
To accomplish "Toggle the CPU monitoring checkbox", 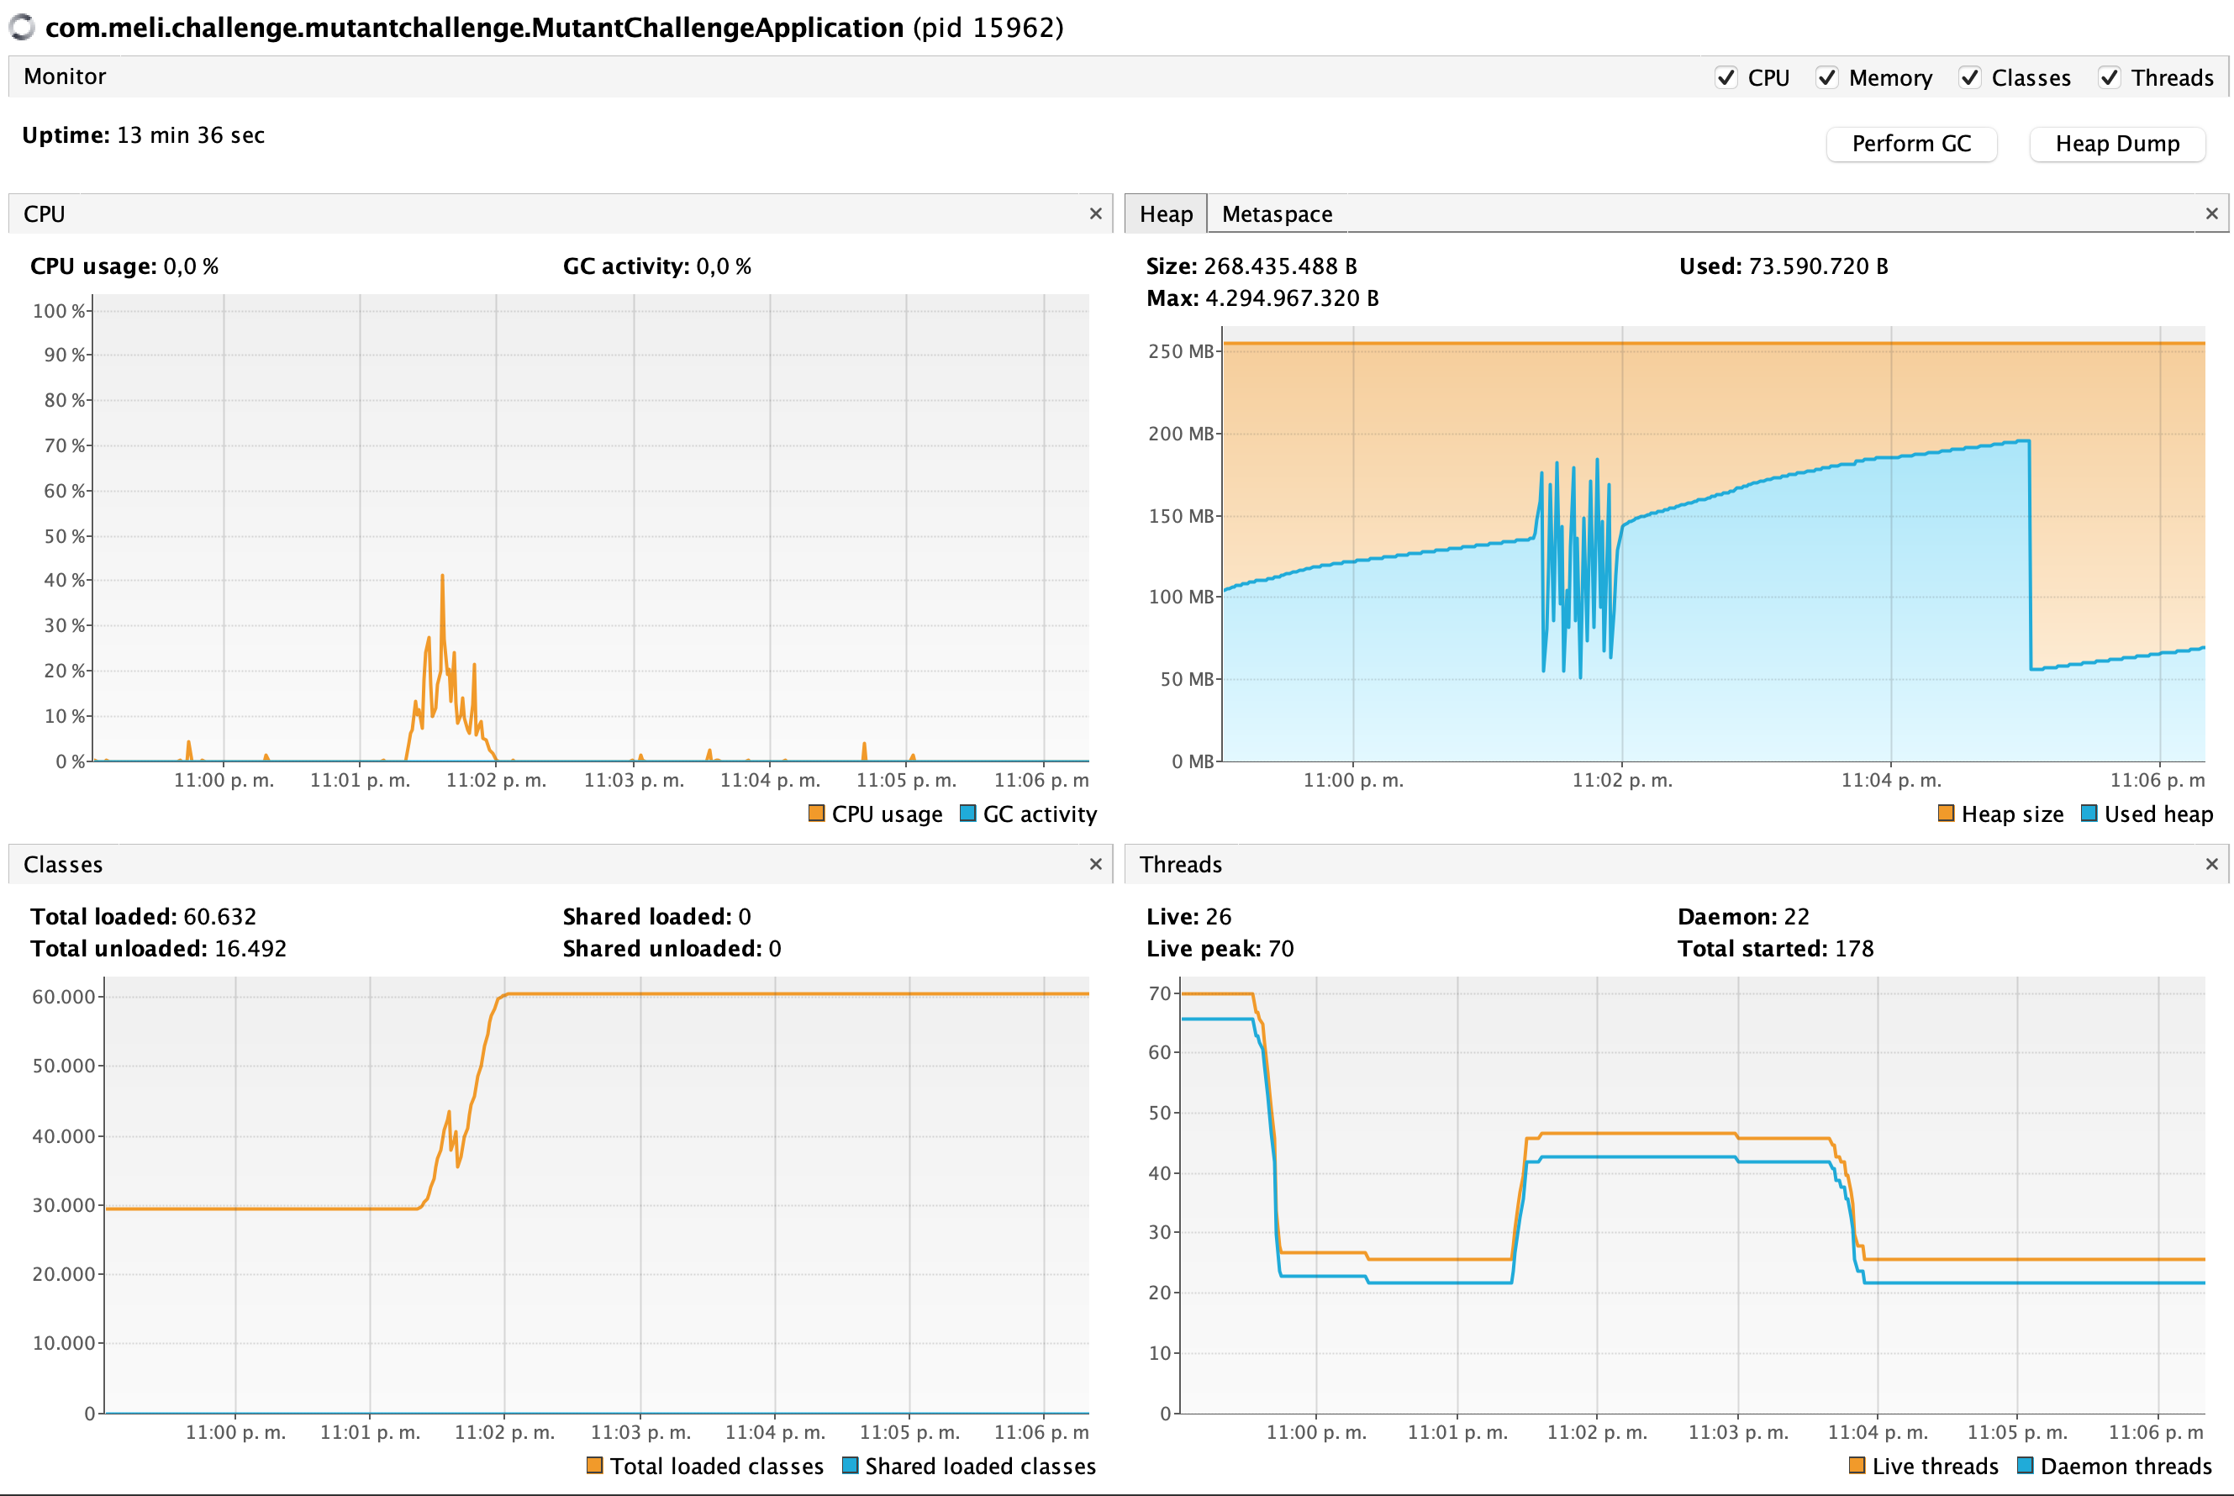I will point(1726,77).
